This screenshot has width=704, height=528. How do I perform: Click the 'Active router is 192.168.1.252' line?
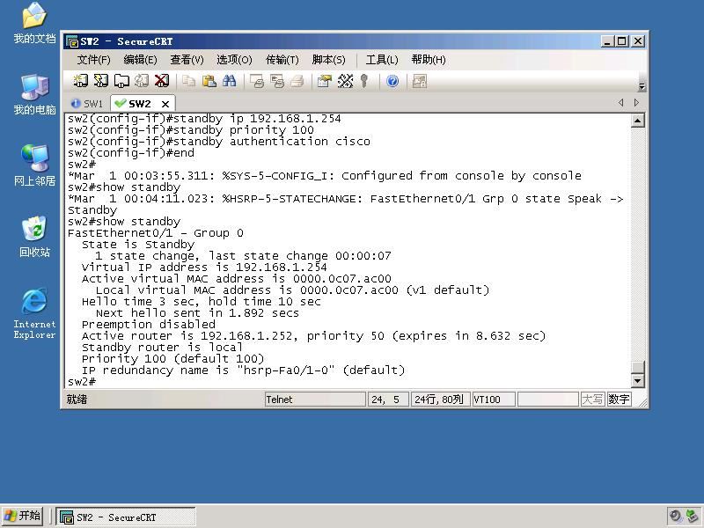[313, 336]
